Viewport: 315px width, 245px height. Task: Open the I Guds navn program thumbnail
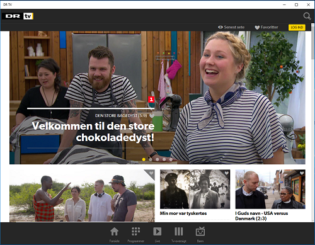click(x=270, y=189)
